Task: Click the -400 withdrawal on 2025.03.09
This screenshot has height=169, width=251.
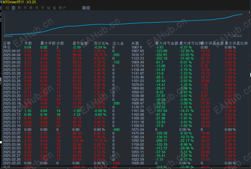Action: (116, 129)
